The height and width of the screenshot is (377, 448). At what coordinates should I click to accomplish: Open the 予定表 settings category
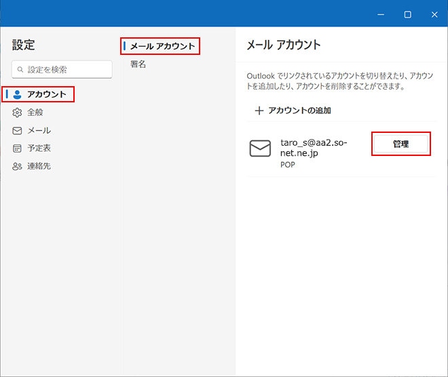click(39, 148)
